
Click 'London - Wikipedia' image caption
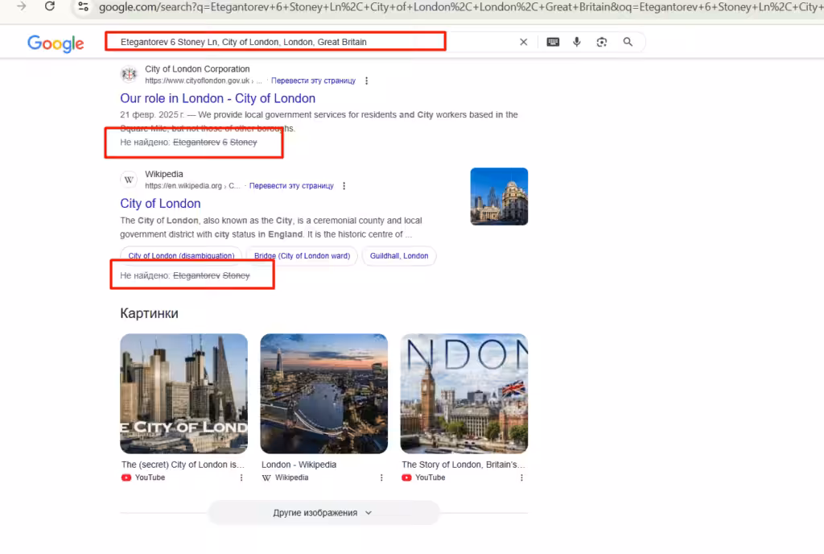299,465
